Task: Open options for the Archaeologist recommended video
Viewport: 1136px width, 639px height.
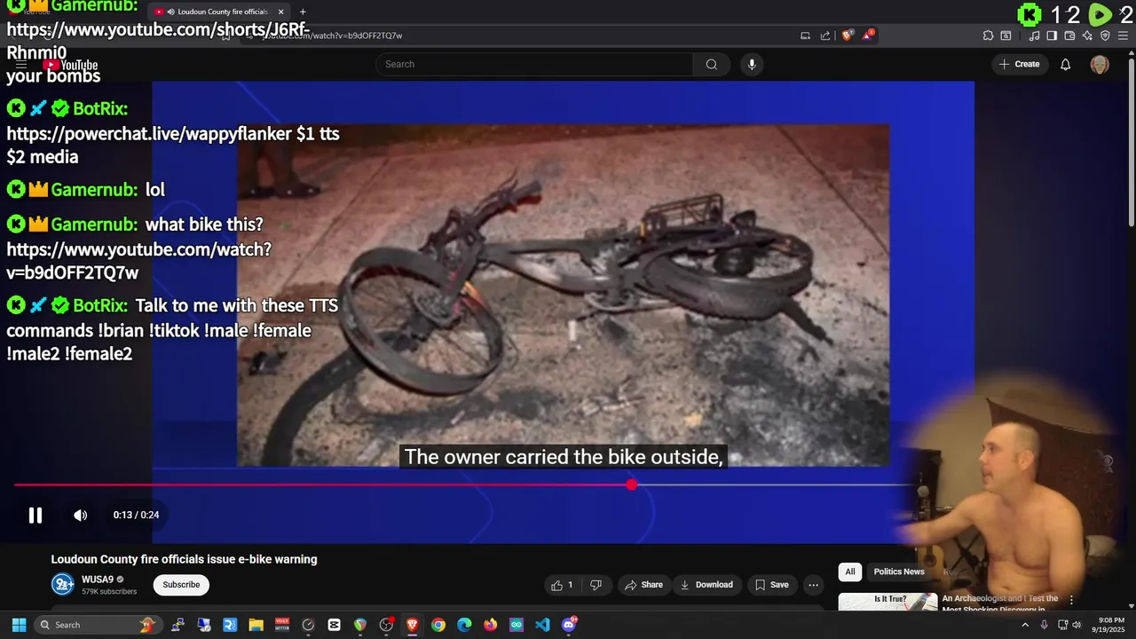Action: (x=1071, y=601)
